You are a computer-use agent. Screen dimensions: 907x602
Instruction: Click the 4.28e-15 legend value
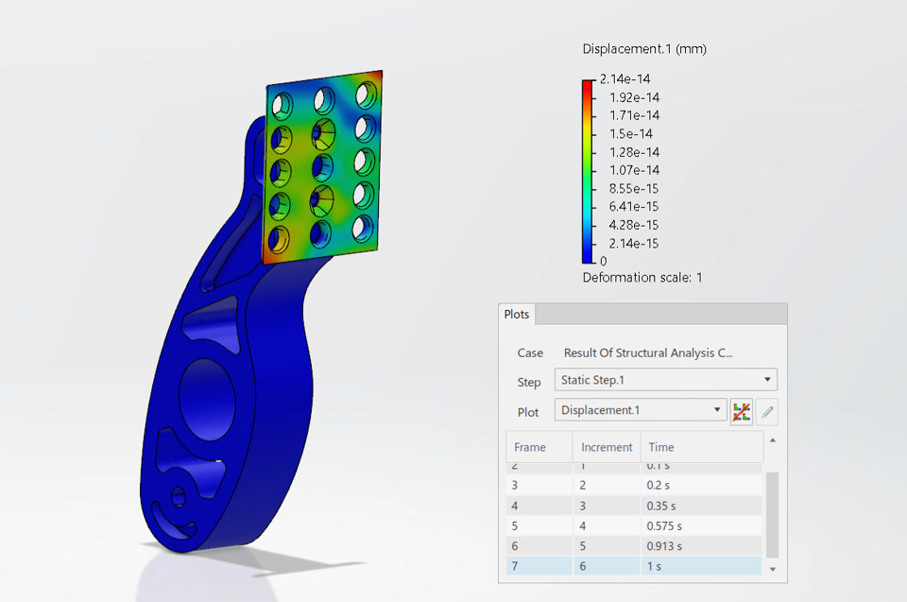633,225
